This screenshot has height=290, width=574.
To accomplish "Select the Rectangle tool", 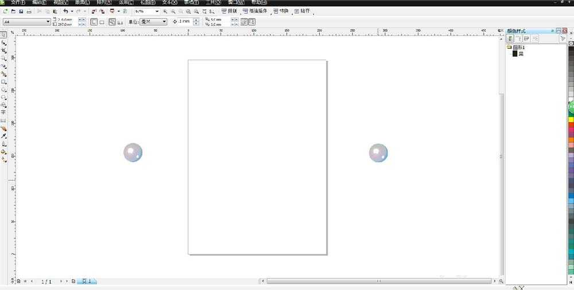I will 3,82.
